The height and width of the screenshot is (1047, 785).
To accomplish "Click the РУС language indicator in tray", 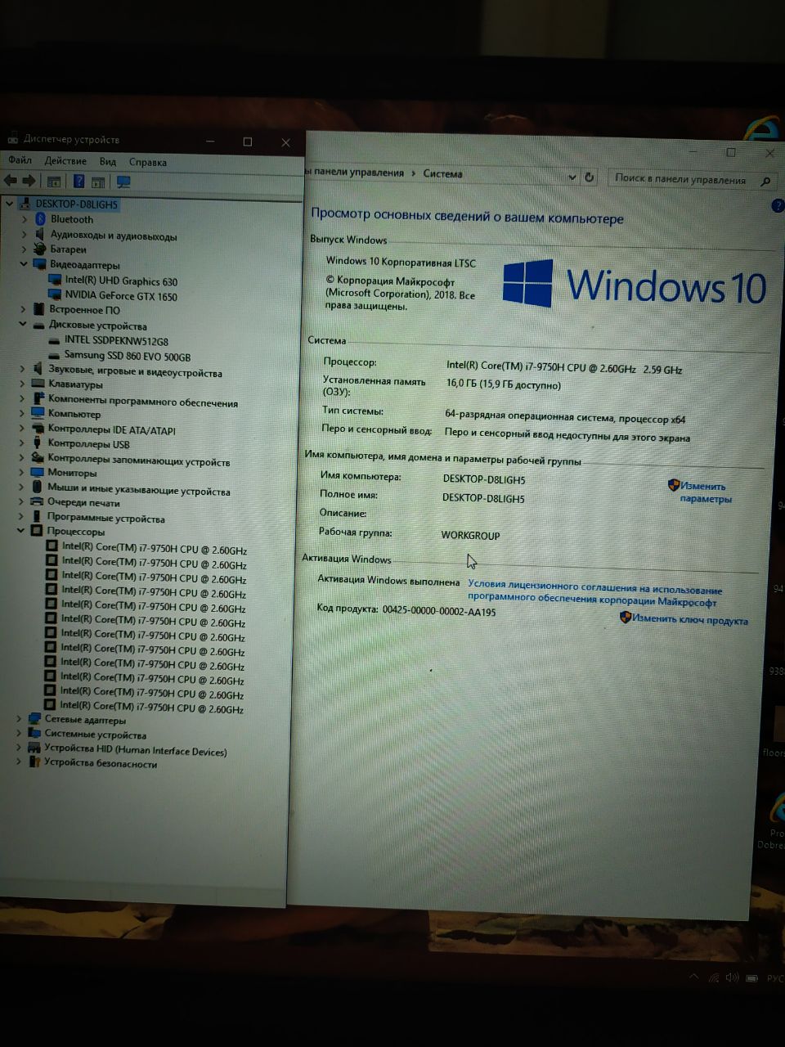I will 774,979.
